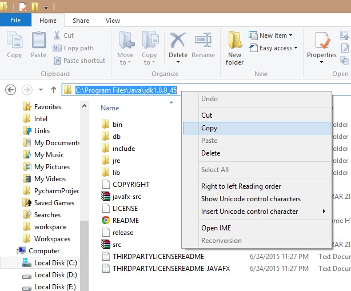351x291 pixels.
Task: Click quick access New folder icon in title bar
Action: point(35,7)
